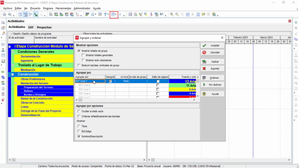Click the Copy icon in right command bar

click(296, 39)
